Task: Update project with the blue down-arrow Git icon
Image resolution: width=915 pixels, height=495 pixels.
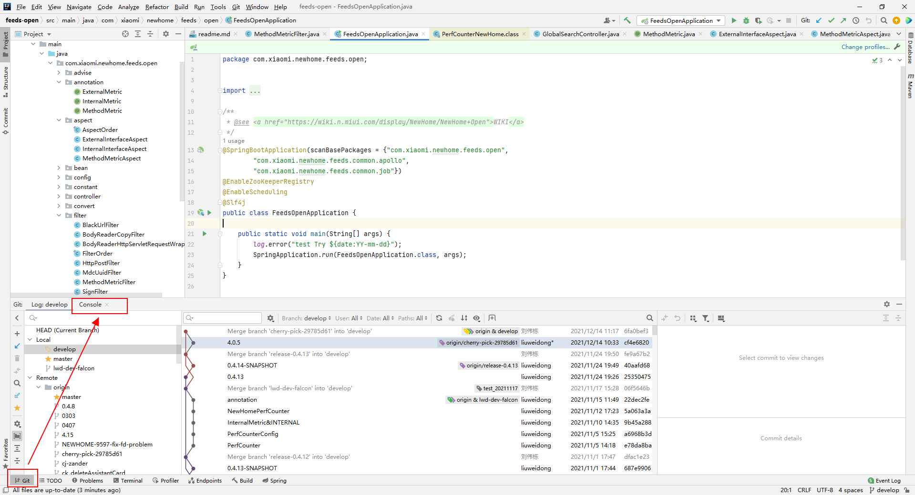Action: coord(819,20)
